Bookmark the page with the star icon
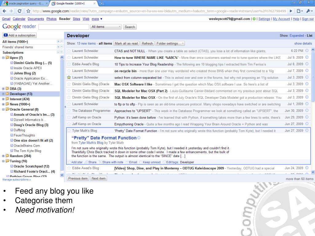The image size is (315, 236). [x=28, y=11]
